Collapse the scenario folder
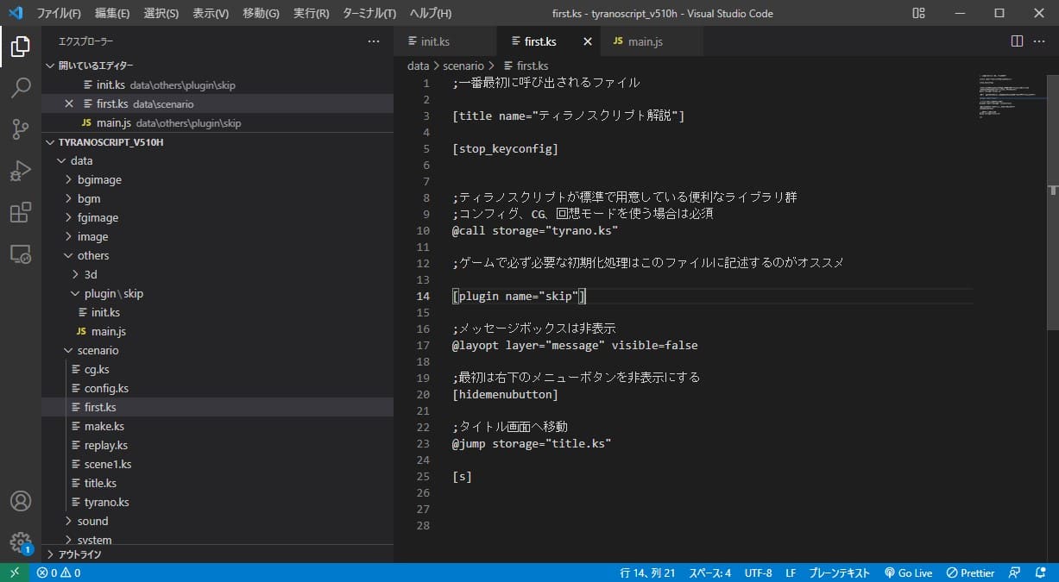1059x582 pixels. point(97,350)
